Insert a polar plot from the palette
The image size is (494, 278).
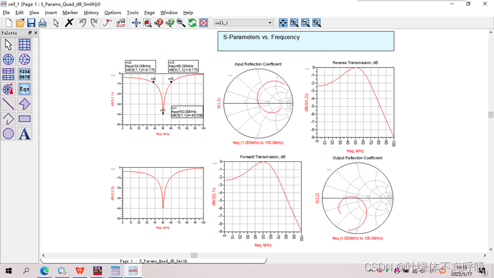pyautogui.click(x=8, y=59)
